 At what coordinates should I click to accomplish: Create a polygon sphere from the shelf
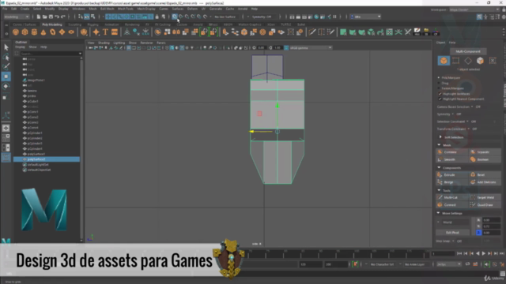16,32
